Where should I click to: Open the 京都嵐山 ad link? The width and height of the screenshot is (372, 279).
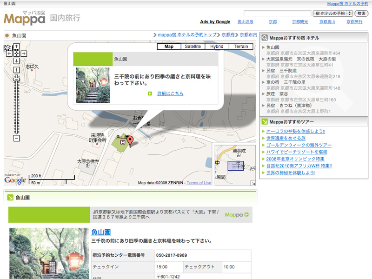tap(327, 22)
